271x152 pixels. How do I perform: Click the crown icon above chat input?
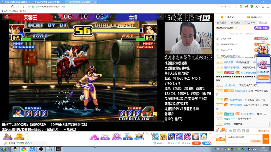coord(230,131)
